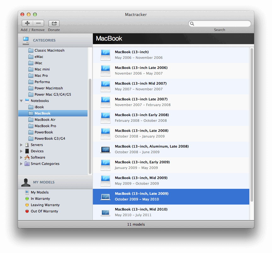272x253 pixels.
Task: Click the Smart Categories purple folder icon
Action: (27, 164)
